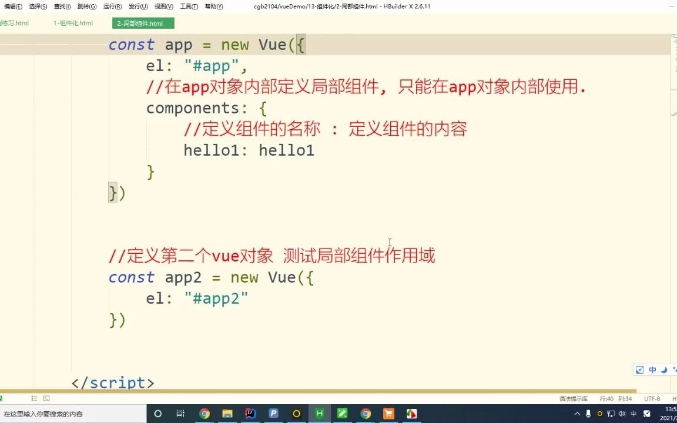Open volume control in system tray
The width and height of the screenshot is (677, 423).
point(622,414)
